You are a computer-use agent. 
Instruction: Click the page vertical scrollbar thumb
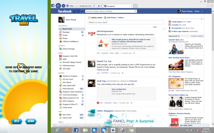point(213,31)
